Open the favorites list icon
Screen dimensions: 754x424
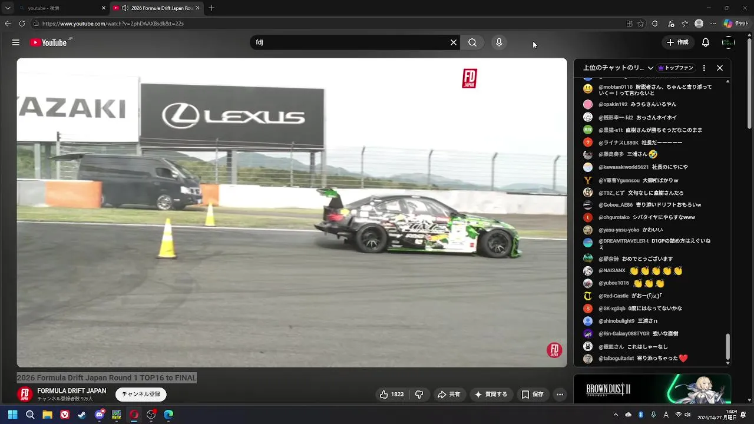coord(684,24)
